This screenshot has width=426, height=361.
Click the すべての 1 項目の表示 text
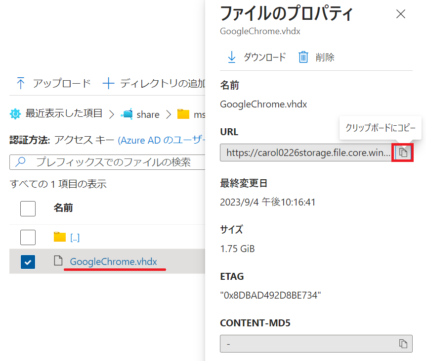tap(58, 184)
